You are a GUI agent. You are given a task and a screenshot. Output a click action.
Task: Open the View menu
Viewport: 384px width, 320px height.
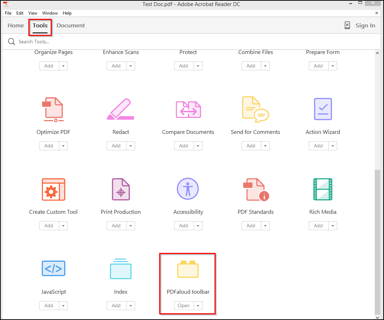pyautogui.click(x=33, y=13)
